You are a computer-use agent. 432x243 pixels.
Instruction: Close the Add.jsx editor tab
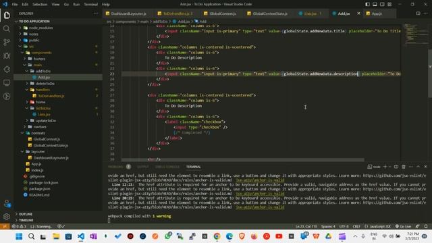358,13
